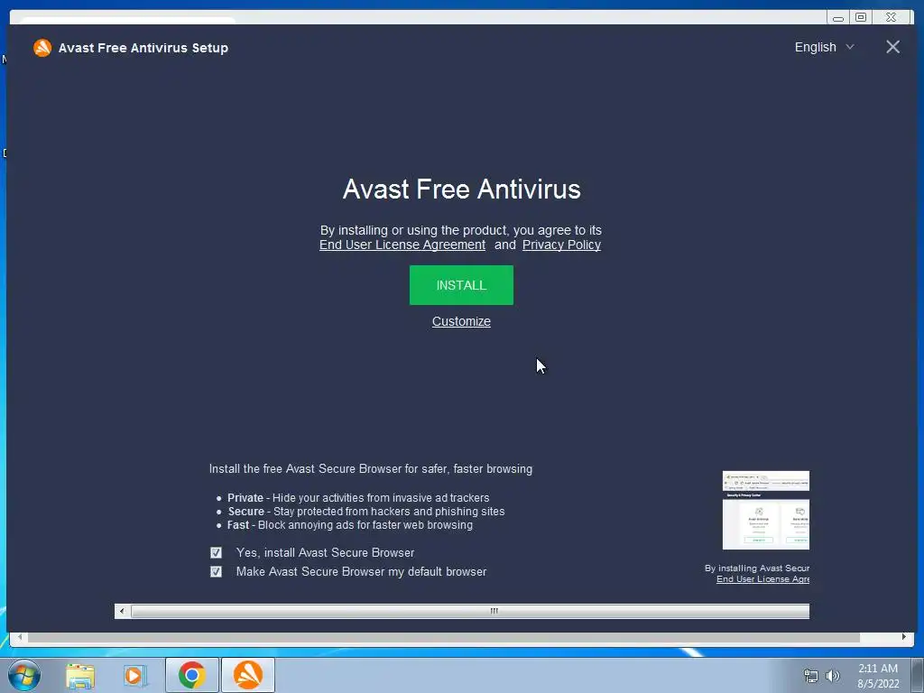Open the English language dropdown
The height and width of the screenshot is (693, 924).
(824, 47)
